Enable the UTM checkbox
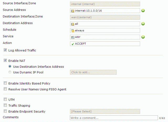This screenshot has width=168, height=122. pyautogui.click(x=5, y=100)
